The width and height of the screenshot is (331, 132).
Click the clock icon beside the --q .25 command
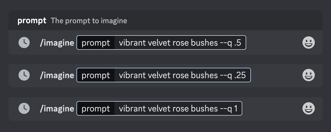(x=24, y=75)
